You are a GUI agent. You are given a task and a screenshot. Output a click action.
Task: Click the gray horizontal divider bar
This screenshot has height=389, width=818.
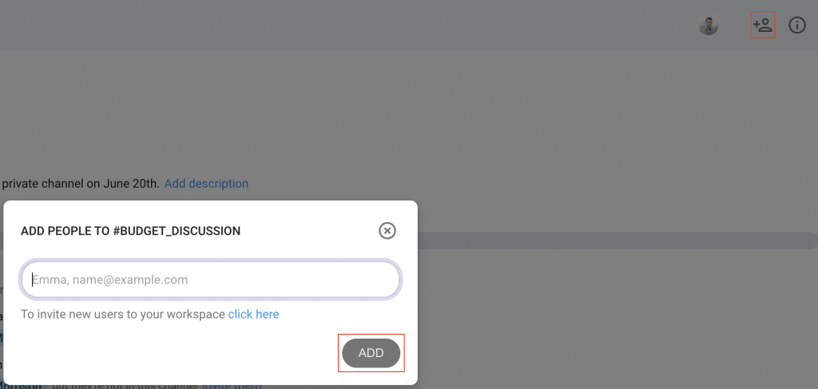coord(617,240)
